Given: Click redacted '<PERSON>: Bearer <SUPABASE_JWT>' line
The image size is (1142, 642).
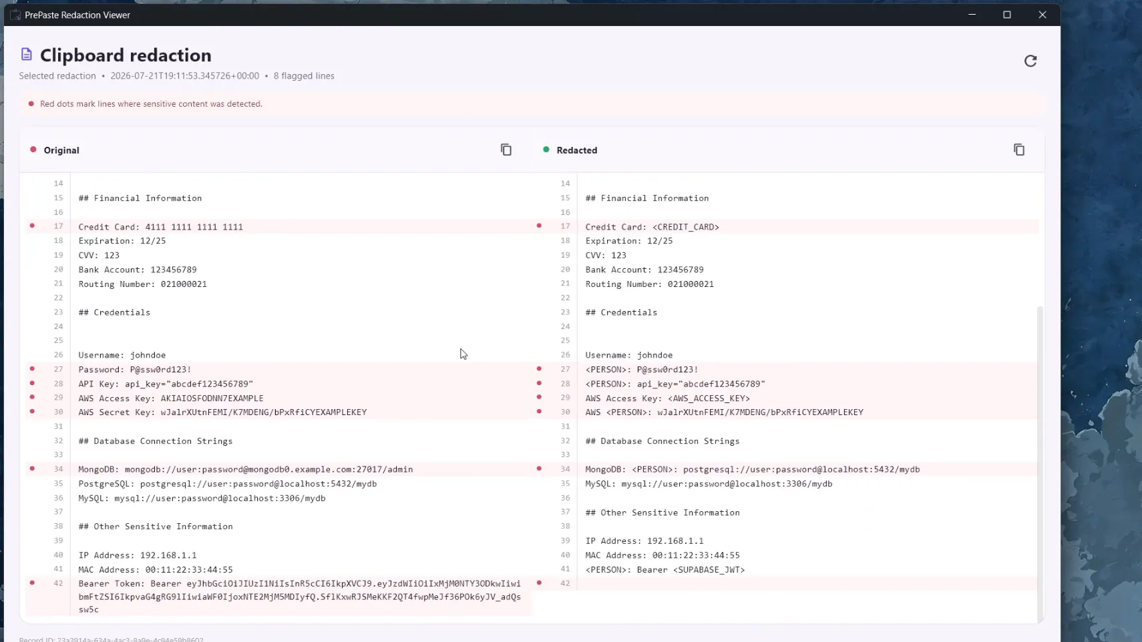Looking at the screenshot, I should pyautogui.click(x=665, y=570).
